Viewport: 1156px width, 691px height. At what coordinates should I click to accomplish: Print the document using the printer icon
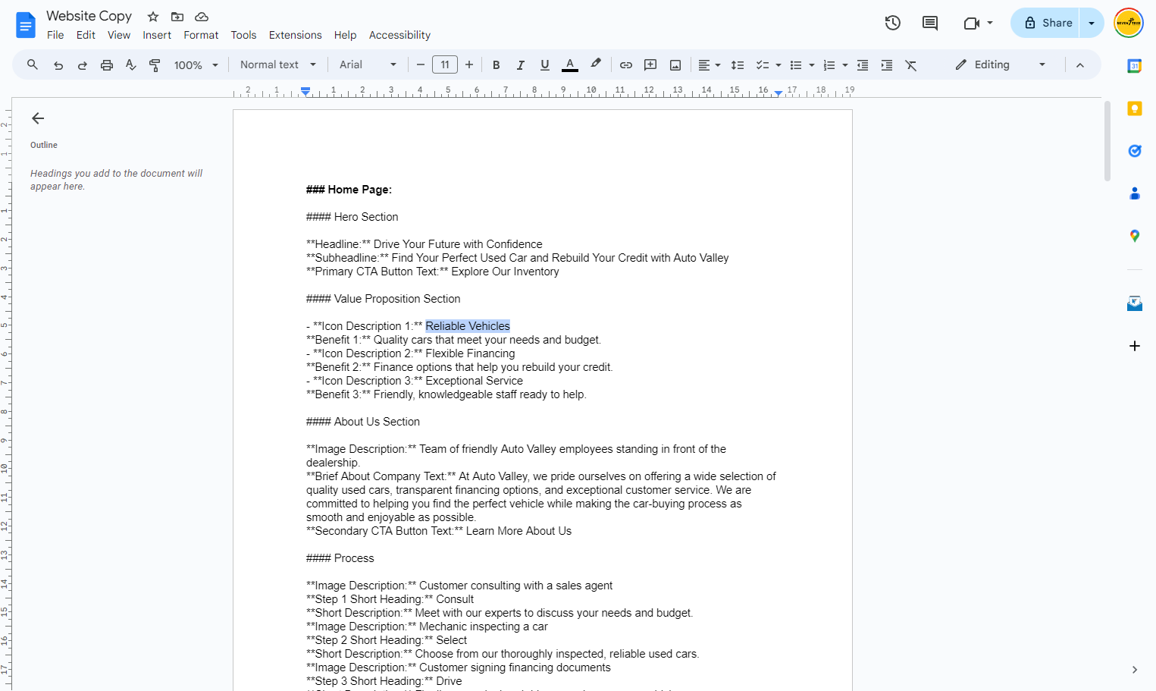pos(107,65)
